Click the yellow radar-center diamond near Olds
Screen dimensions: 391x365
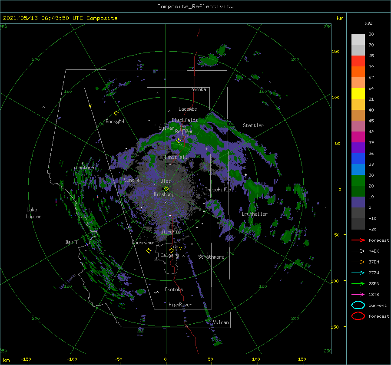(x=166, y=189)
